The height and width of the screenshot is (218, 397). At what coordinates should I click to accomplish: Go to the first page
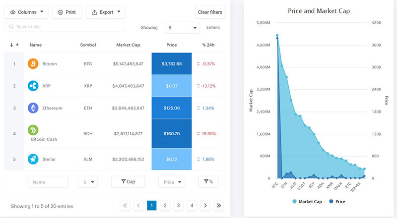coord(125,205)
